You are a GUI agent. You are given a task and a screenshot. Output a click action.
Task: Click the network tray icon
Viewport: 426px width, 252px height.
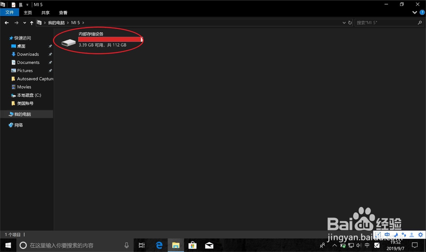click(x=351, y=246)
